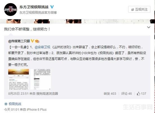The image size is (155, 113).
Task: Click the blue verified badge beside account name
Action: tap(52, 7)
